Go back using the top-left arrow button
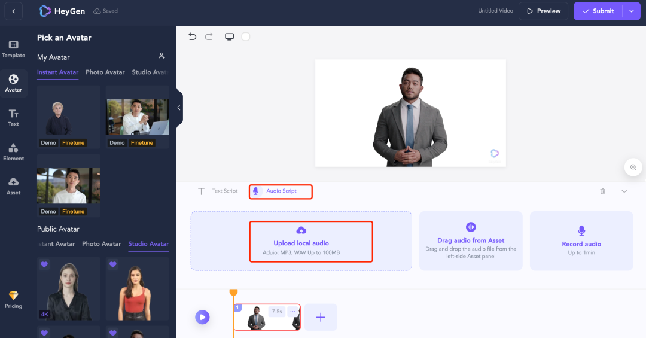The width and height of the screenshot is (646, 338). click(x=14, y=11)
